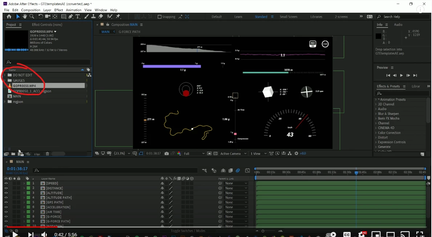
Task: Open the Active Camera dropdown
Action: (233, 153)
